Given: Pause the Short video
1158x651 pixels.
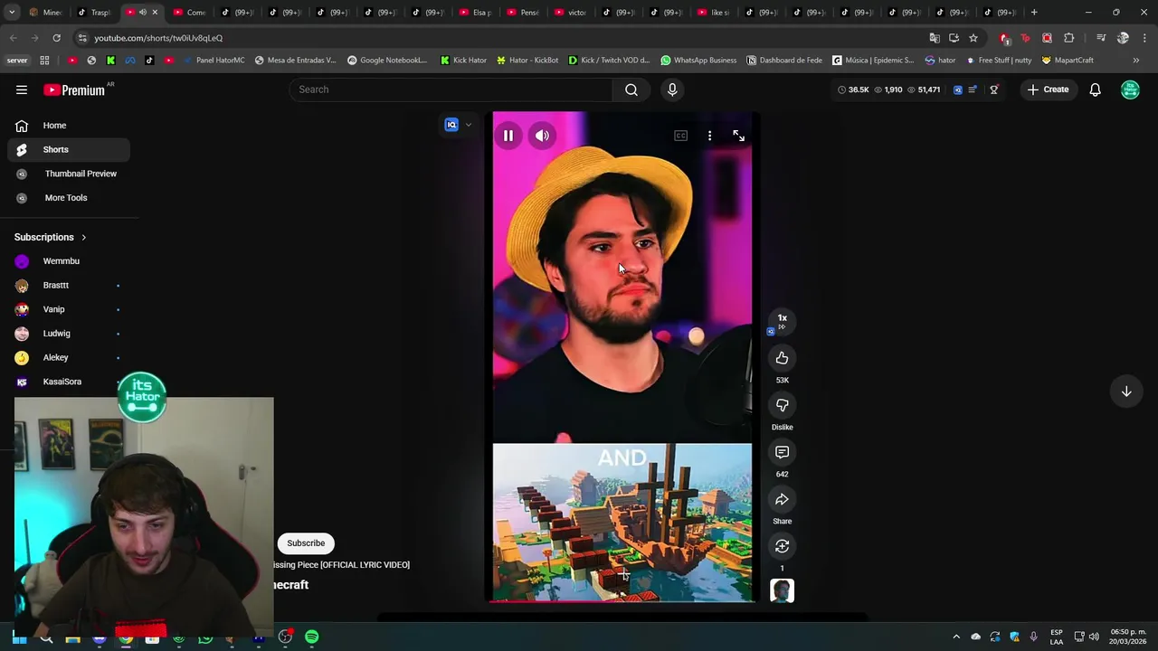Looking at the screenshot, I should pos(508,136).
